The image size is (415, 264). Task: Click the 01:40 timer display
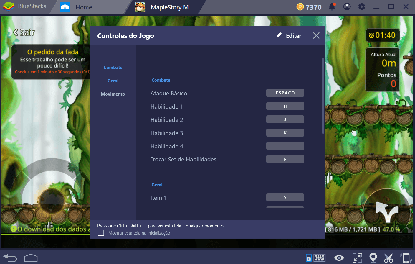click(382, 35)
